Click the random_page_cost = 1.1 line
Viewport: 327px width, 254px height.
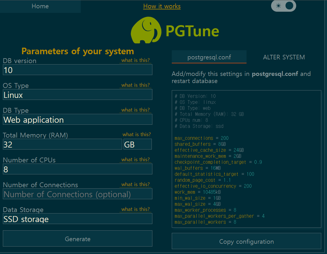click(203, 180)
